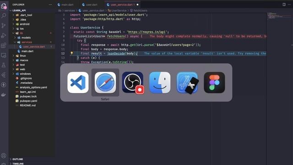Image resolution: width=293 pixels, height=165 pixels.
Task: Open main.dart in file tree
Action: tap(27, 51)
